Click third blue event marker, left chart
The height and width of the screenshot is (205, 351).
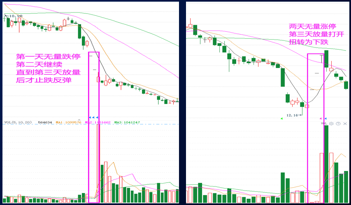pyautogui.click(x=97, y=117)
